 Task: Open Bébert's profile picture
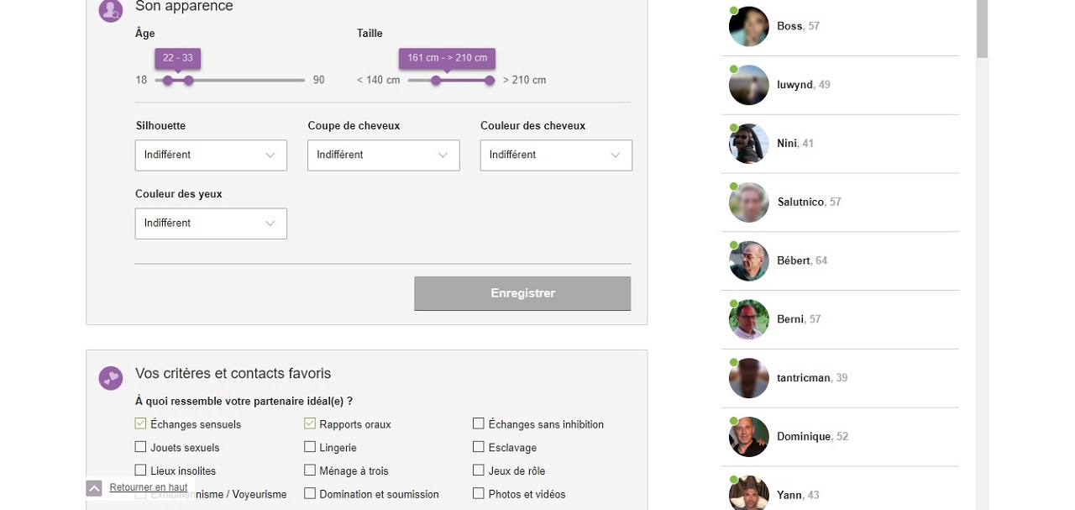pyautogui.click(x=748, y=260)
